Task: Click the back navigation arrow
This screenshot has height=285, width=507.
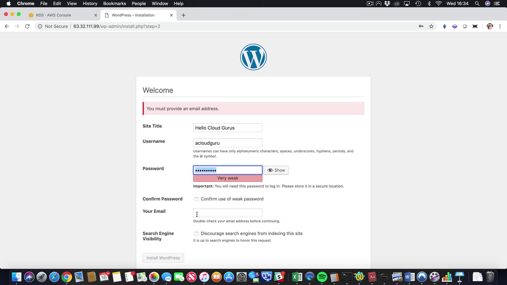Action: pyautogui.click(x=7, y=26)
